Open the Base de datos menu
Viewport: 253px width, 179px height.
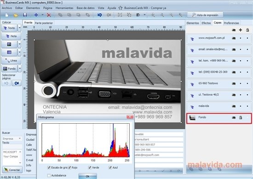coord(86,8)
